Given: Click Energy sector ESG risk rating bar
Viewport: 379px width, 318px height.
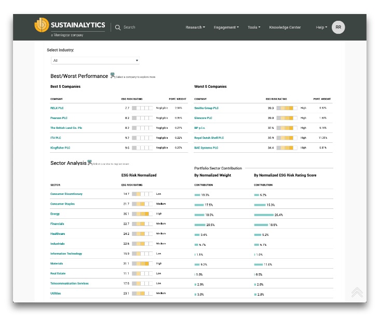Looking at the screenshot, I should [x=142, y=214].
